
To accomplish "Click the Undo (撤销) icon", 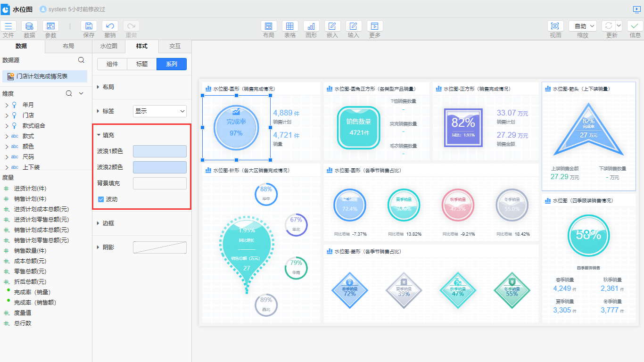I will click(110, 26).
